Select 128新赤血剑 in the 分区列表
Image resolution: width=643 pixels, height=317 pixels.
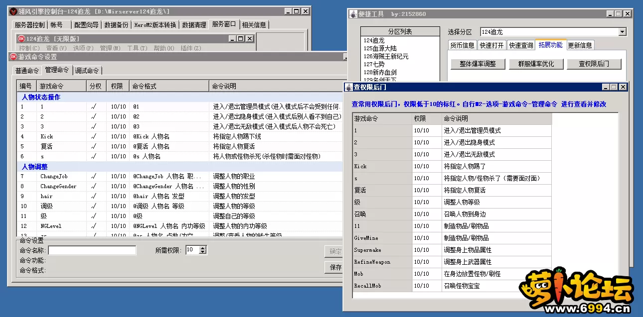click(380, 72)
